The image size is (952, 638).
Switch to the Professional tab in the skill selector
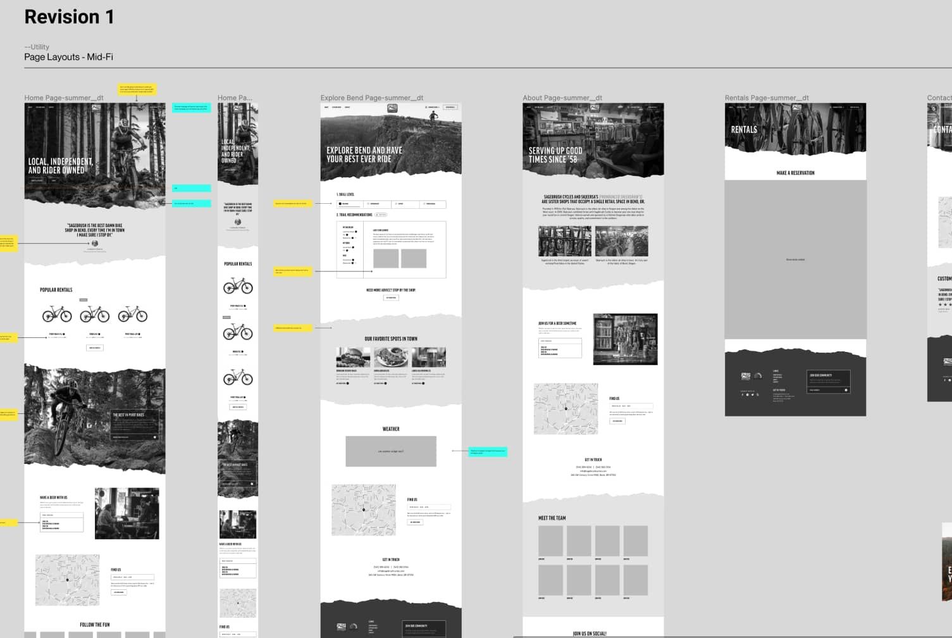click(x=429, y=204)
